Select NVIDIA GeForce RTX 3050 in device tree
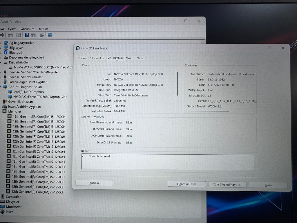Image resolution: width=297 pixels, height=223 pixels. (x=40, y=97)
